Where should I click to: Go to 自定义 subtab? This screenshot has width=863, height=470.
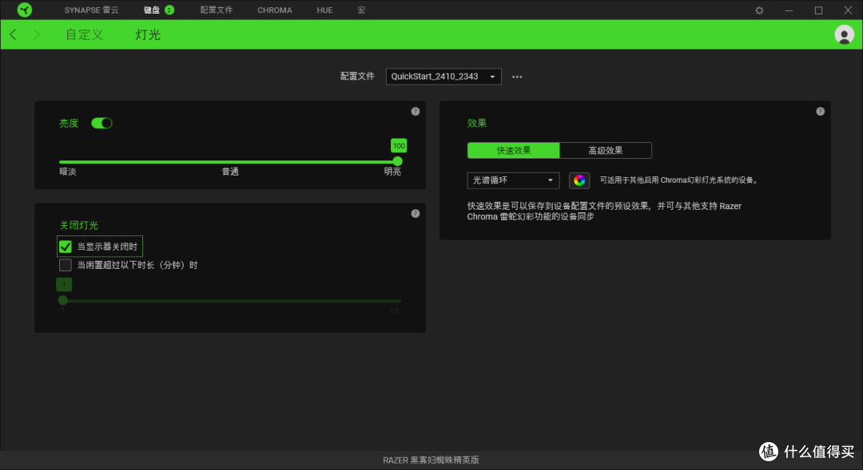pos(84,34)
